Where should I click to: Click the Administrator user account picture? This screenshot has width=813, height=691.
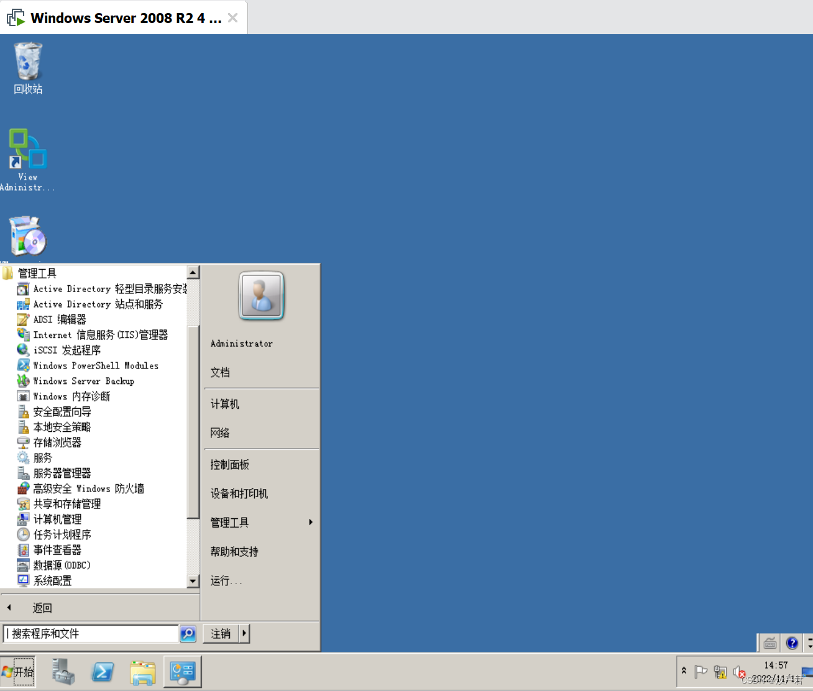tap(261, 295)
